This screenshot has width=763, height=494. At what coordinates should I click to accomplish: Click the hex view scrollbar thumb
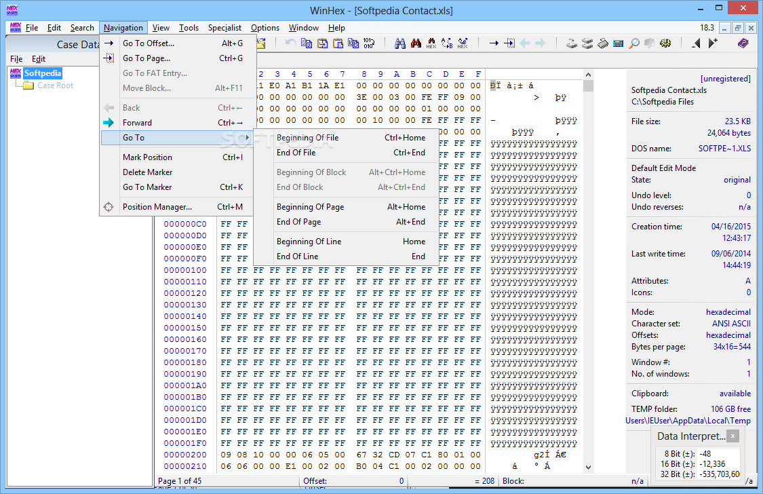point(588,85)
